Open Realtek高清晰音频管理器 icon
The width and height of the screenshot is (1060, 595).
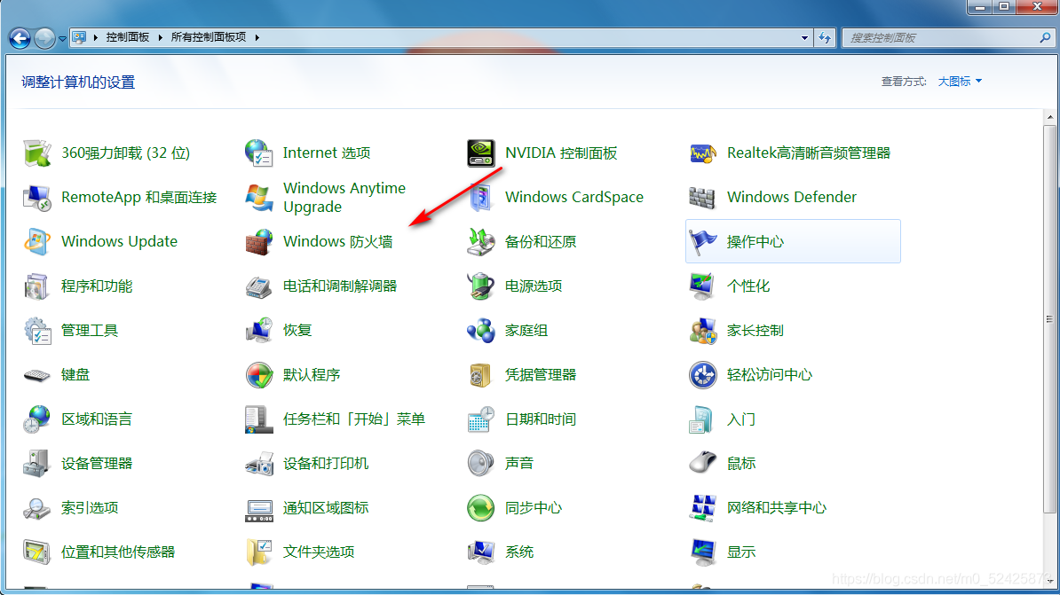point(702,153)
